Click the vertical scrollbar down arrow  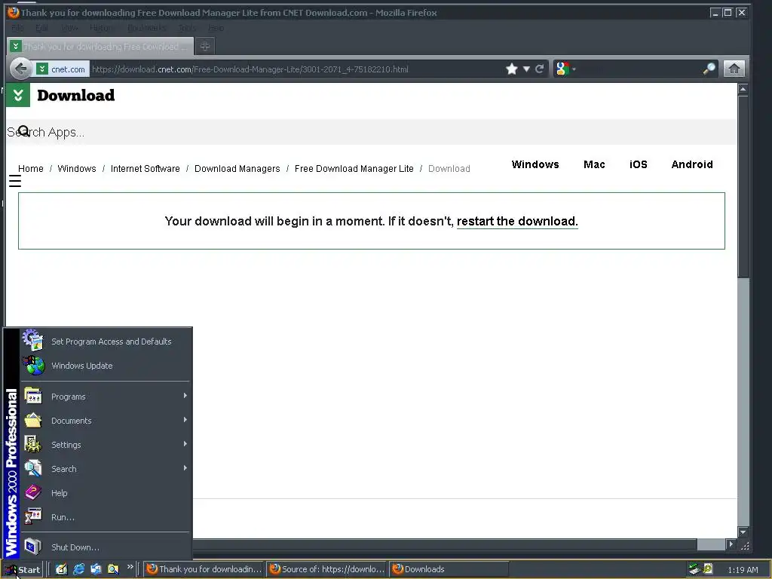tap(743, 532)
